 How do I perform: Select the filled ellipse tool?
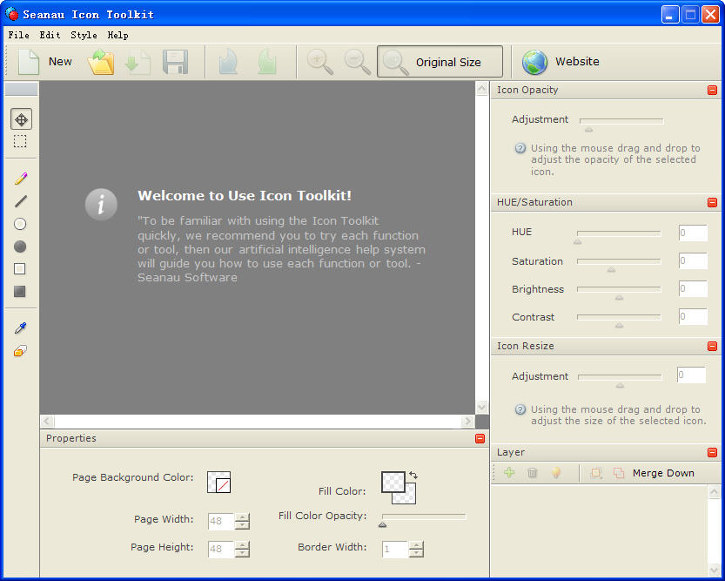click(20, 247)
